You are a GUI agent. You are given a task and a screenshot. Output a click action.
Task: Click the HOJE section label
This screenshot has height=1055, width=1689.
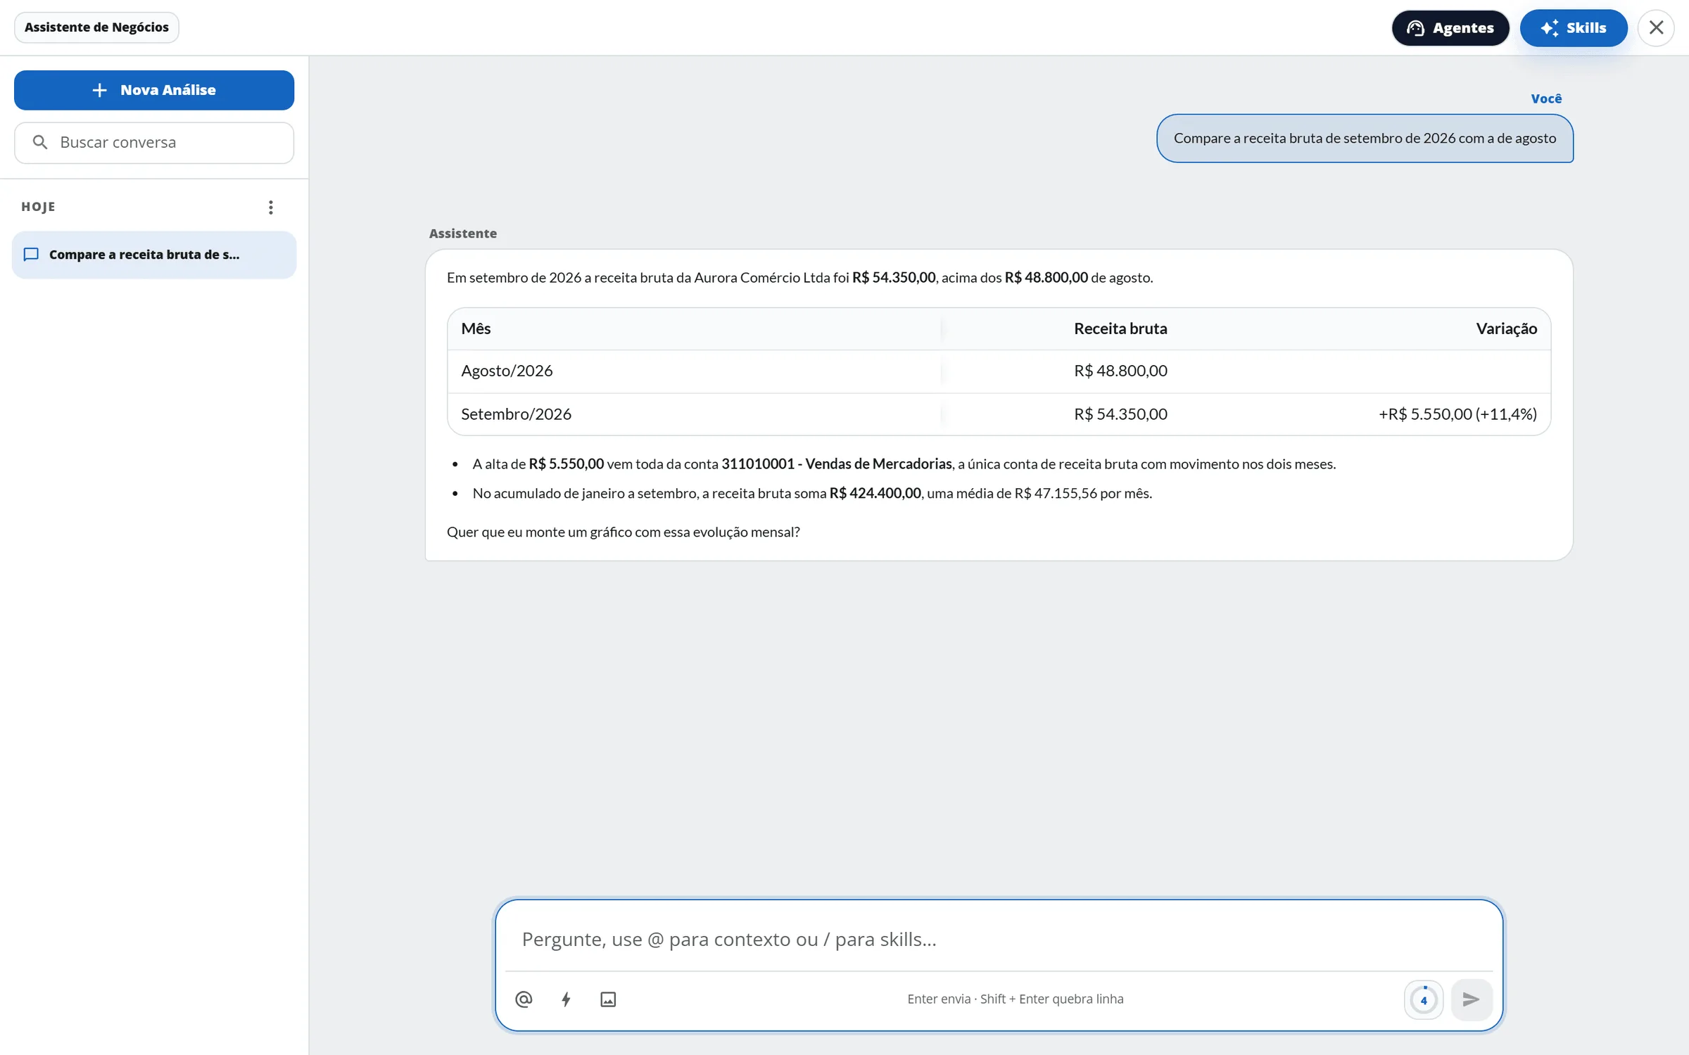click(39, 207)
